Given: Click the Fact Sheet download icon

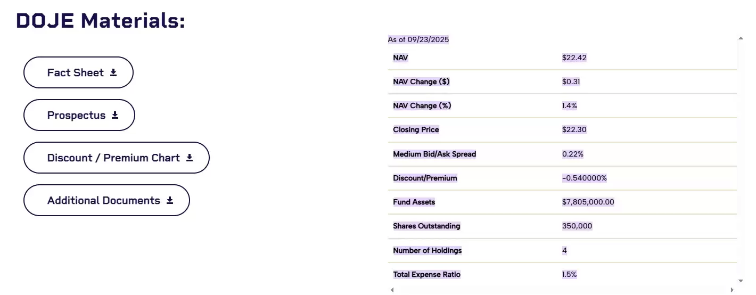Looking at the screenshot, I should (113, 73).
